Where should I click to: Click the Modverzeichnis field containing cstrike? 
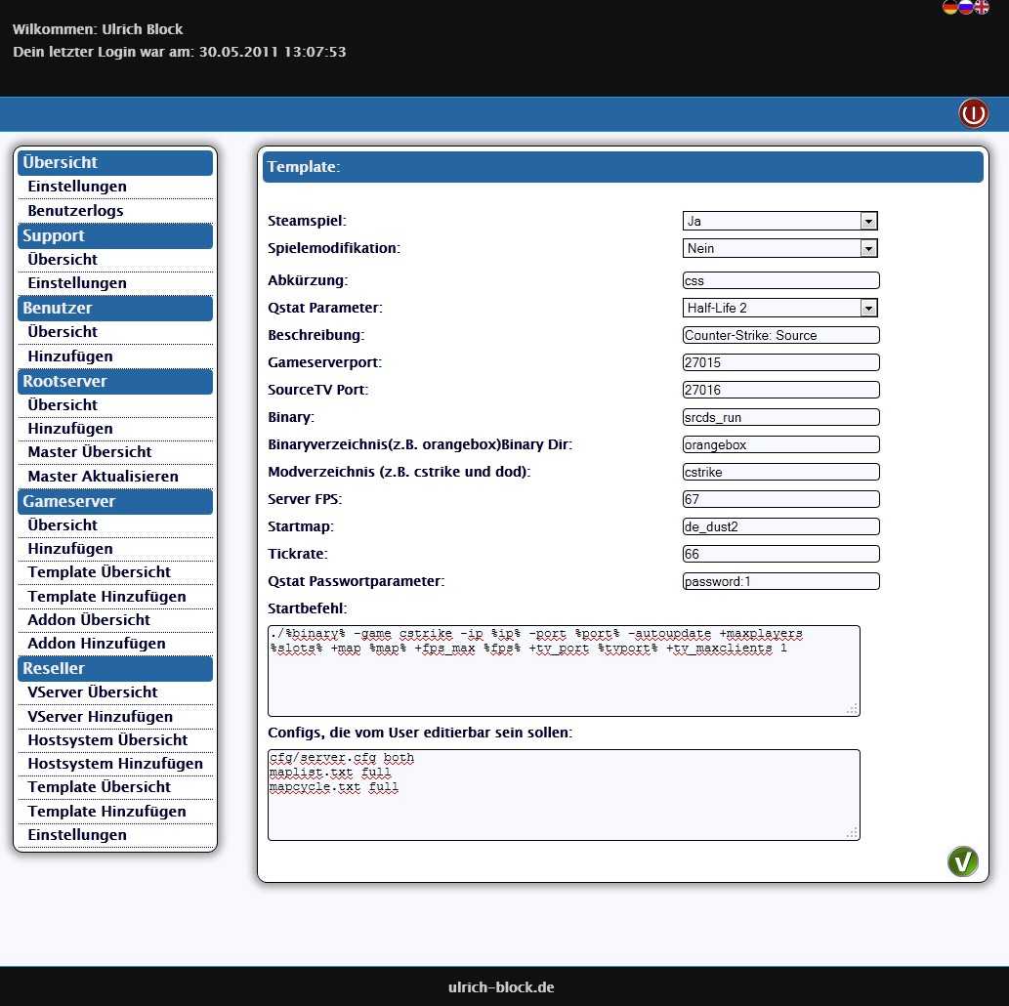[780, 472]
